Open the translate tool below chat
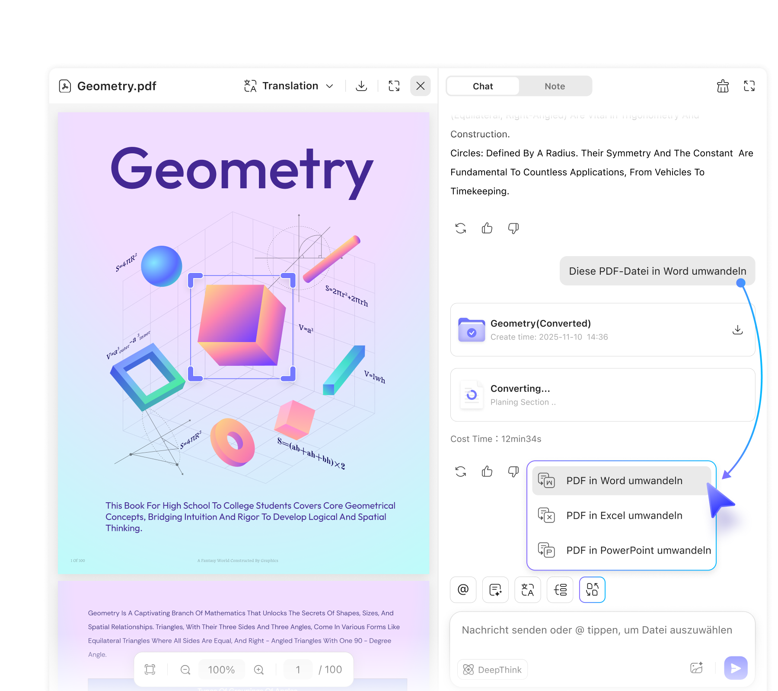The height and width of the screenshot is (691, 778). coord(528,590)
